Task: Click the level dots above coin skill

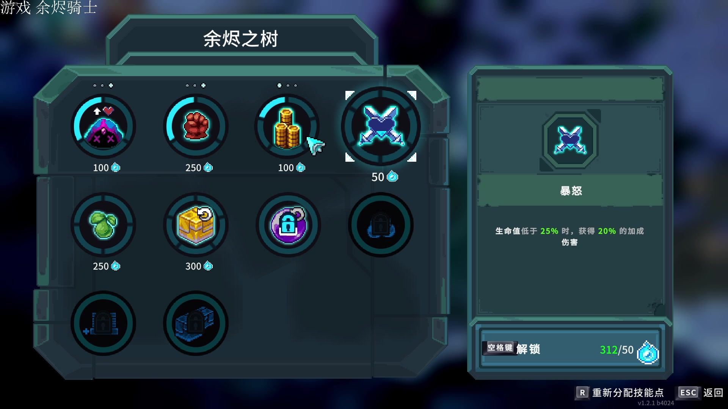Action: (x=287, y=86)
